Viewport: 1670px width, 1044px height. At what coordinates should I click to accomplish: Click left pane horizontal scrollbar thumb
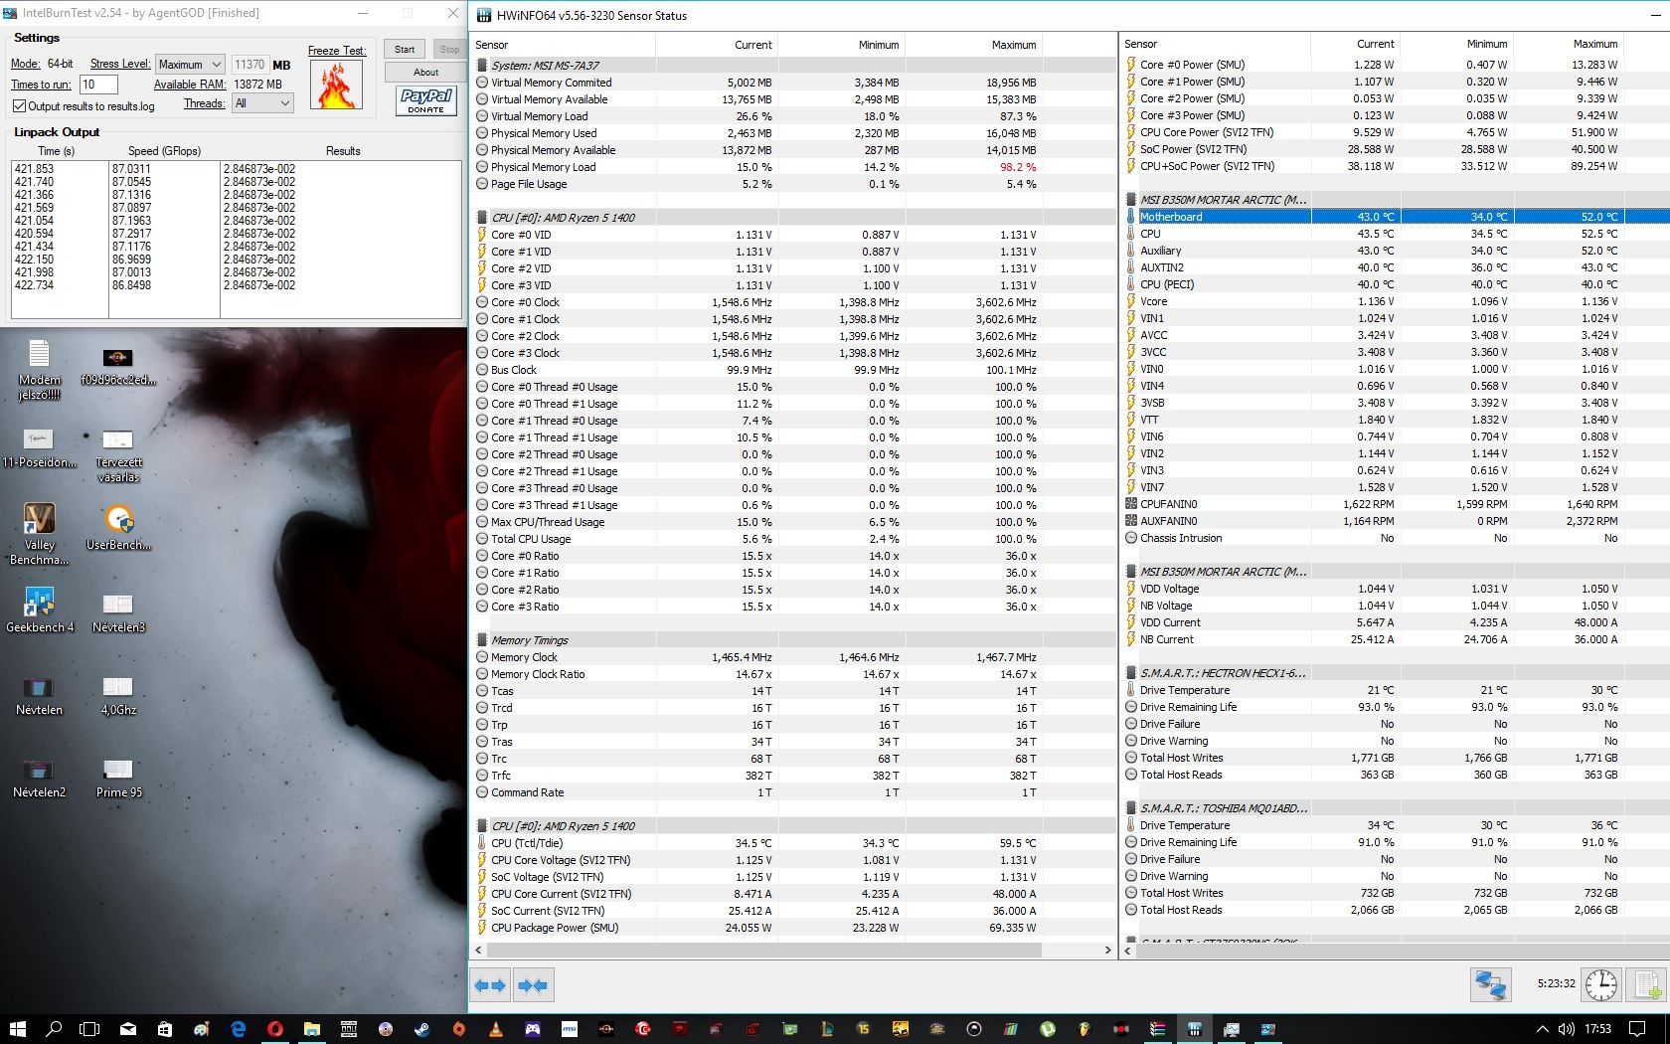763,951
